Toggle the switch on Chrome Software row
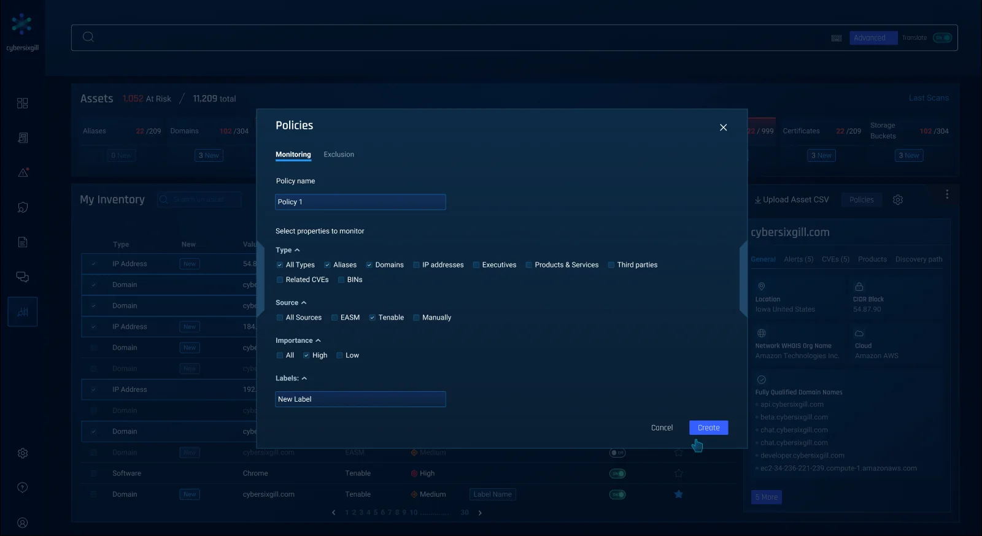This screenshot has height=536, width=982. click(x=617, y=473)
